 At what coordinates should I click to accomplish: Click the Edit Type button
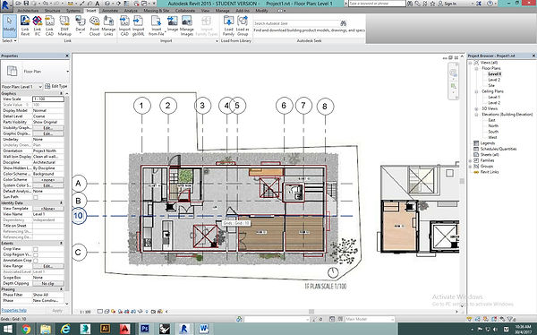(x=56, y=86)
